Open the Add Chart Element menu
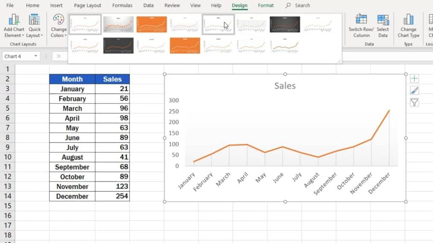The height and width of the screenshot is (243, 433). pos(14,26)
